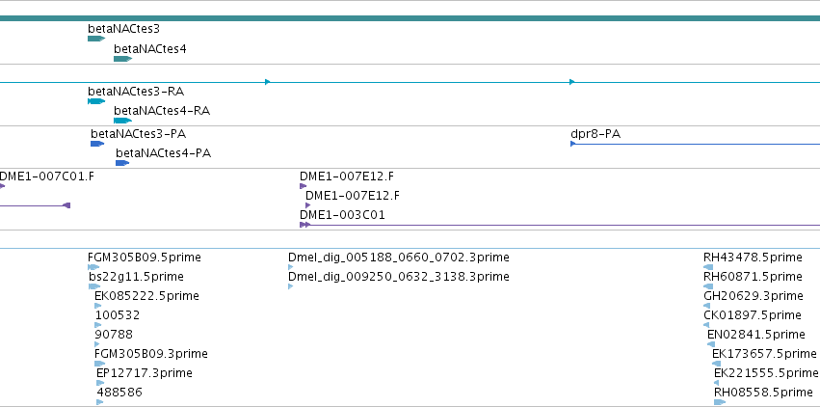This screenshot has width=820, height=407.
Task: Select the 100532 feature label
Action: [x=118, y=315]
